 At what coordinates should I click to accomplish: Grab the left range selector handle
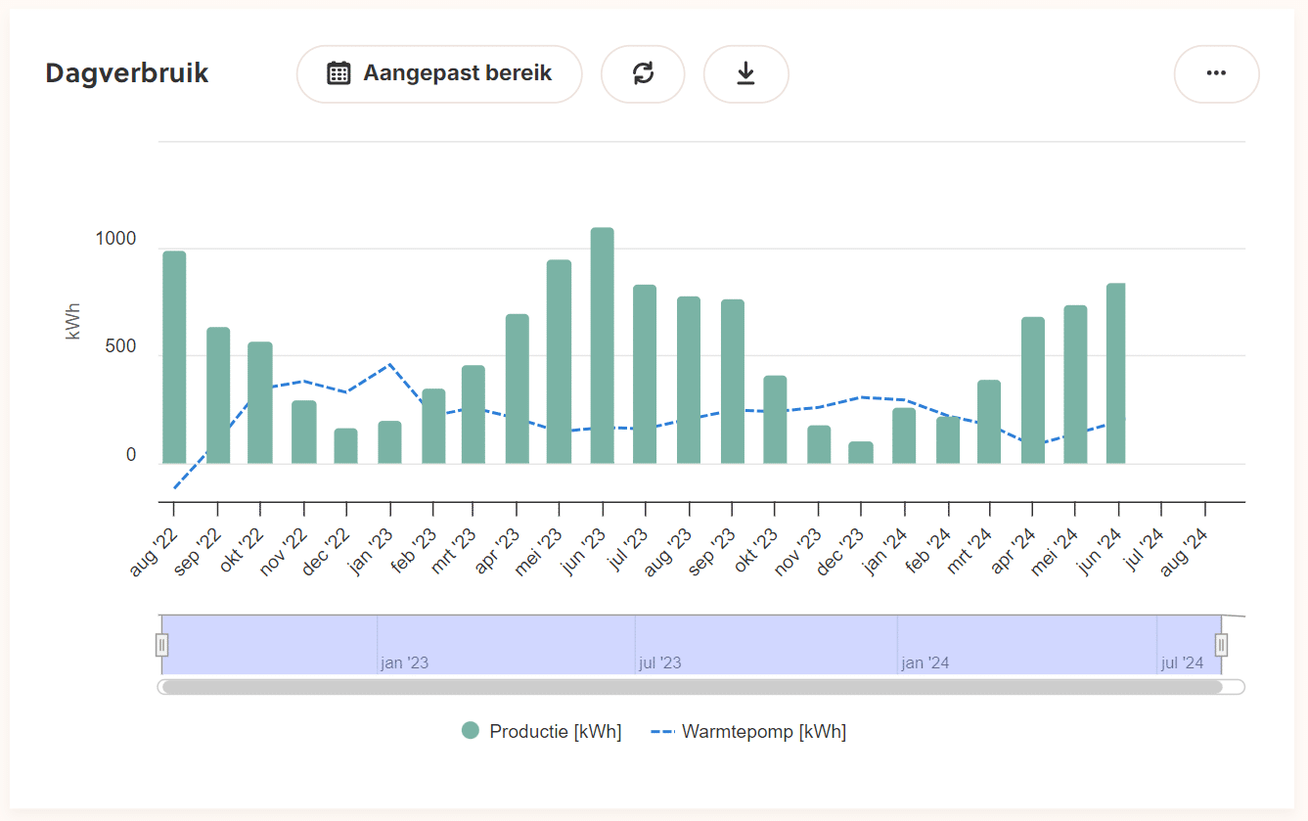pos(162,645)
